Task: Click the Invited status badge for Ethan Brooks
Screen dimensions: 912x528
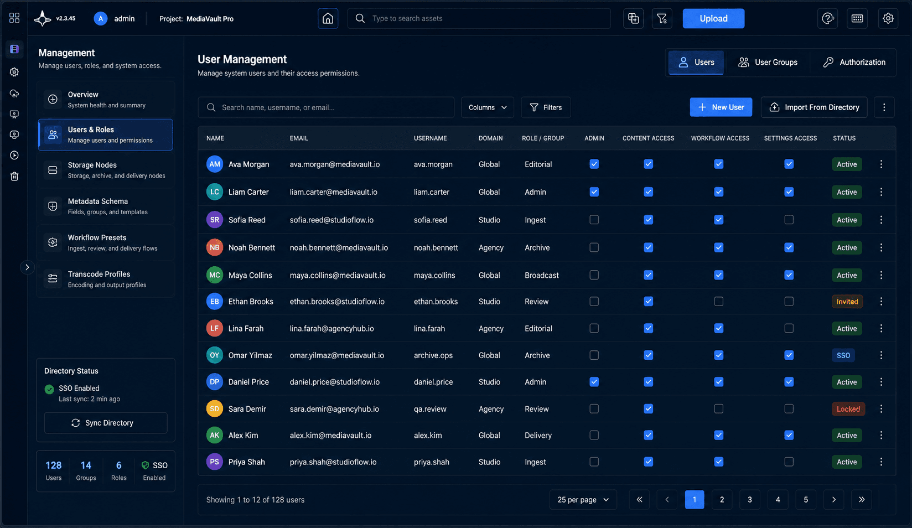Action: click(847, 302)
